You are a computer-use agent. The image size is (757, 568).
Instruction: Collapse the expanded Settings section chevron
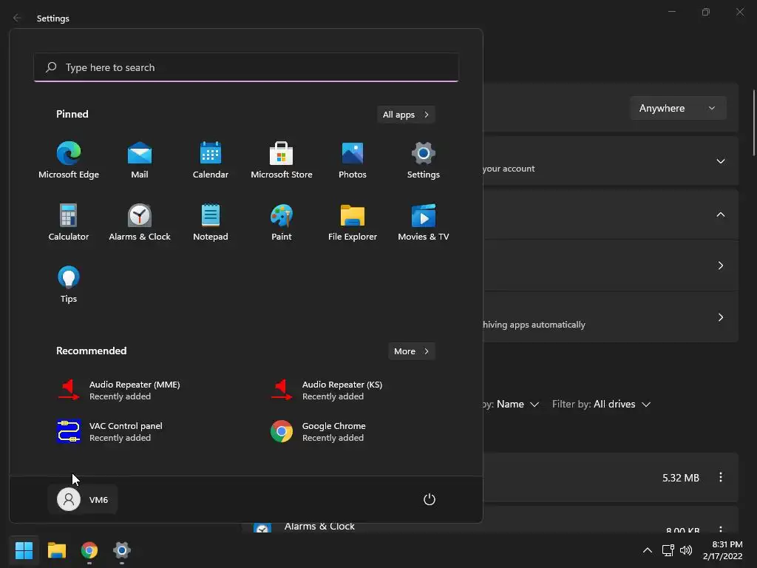pos(721,214)
